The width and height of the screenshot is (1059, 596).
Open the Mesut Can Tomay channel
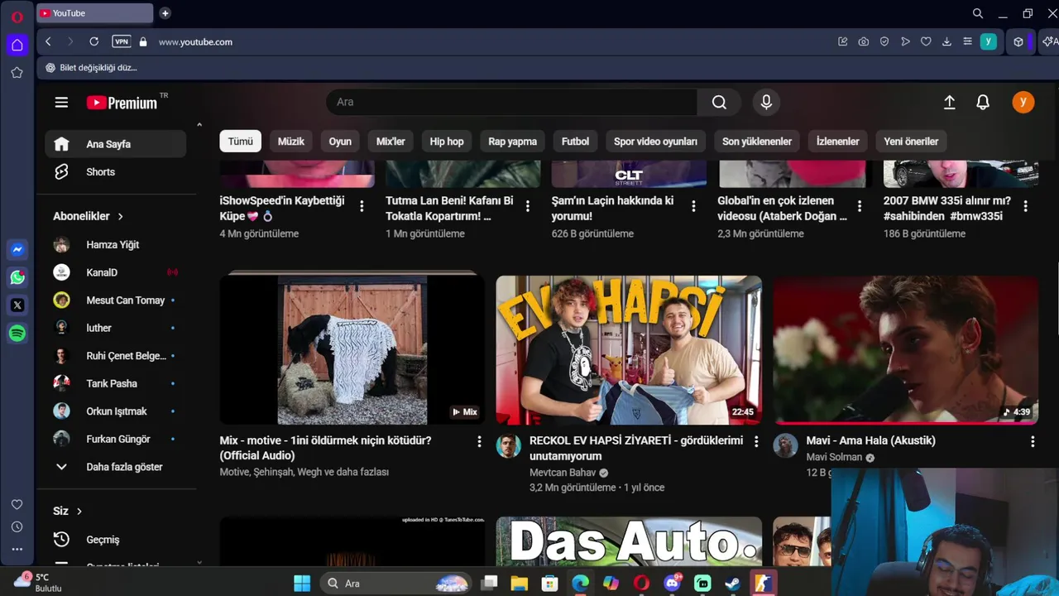click(x=116, y=300)
